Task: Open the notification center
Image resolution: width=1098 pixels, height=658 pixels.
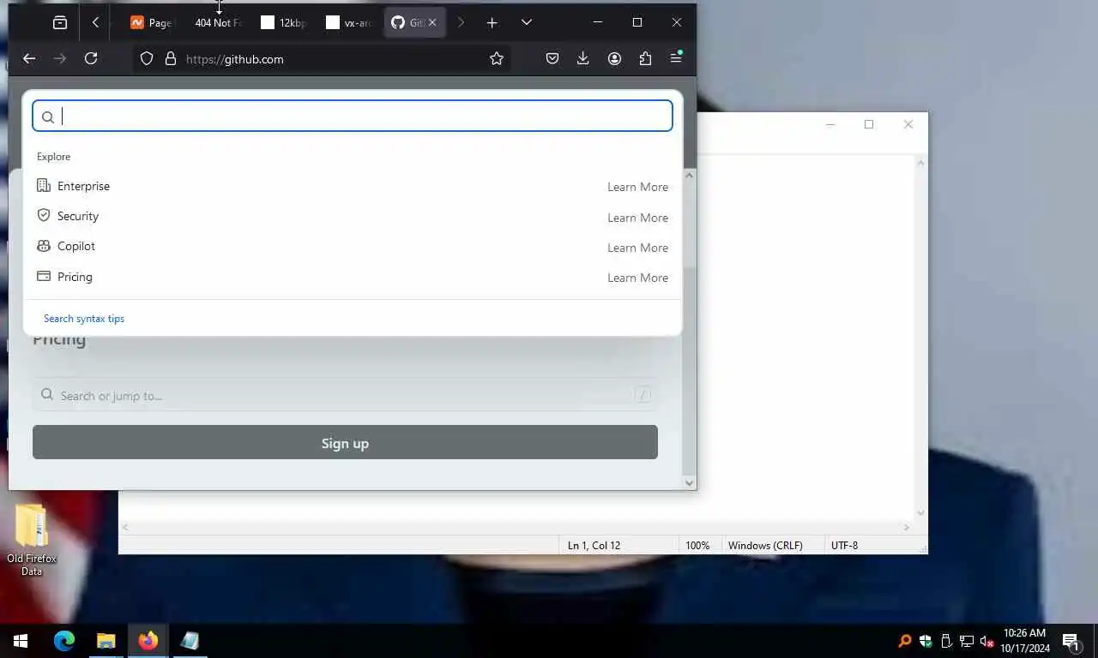Action: [1071, 641]
